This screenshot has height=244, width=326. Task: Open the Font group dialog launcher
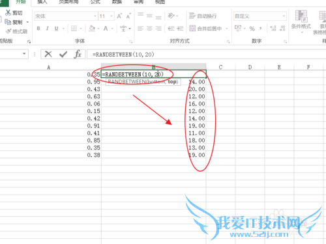[131, 42]
